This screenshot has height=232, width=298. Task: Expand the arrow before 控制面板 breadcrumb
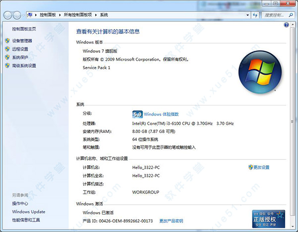coord(36,15)
